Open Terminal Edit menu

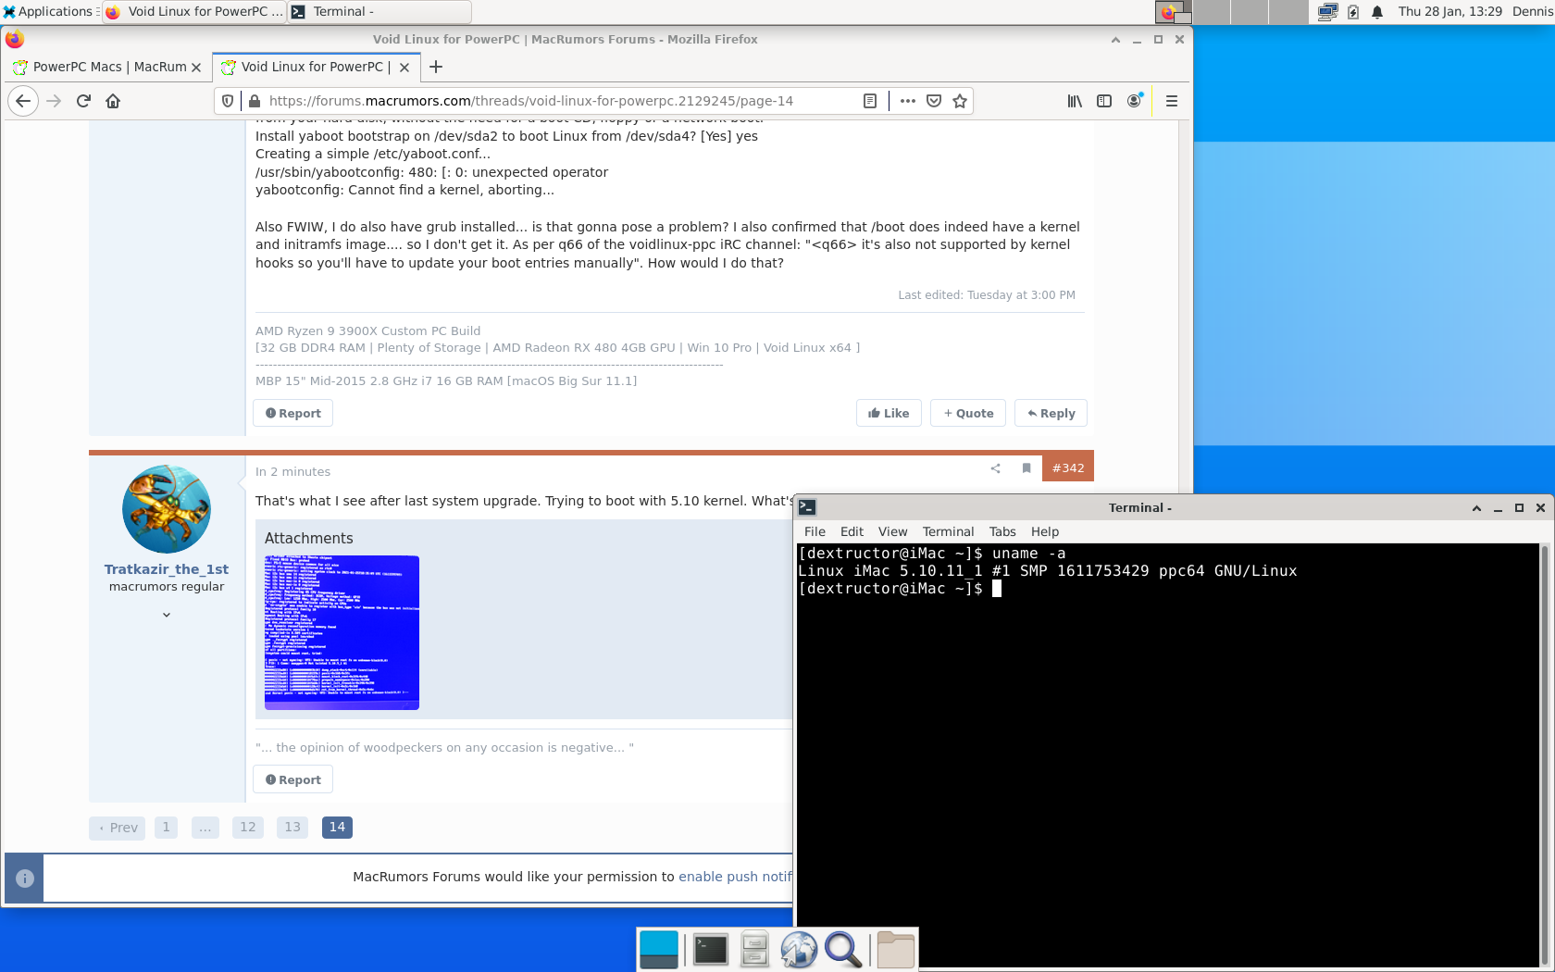click(852, 531)
